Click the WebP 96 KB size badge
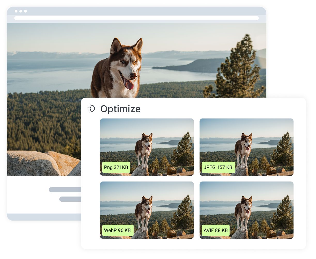The width and height of the screenshot is (316, 259). coord(118,230)
